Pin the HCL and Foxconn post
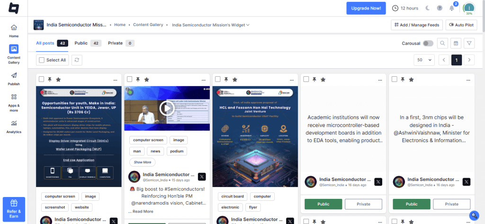485x224 pixels. (226, 80)
